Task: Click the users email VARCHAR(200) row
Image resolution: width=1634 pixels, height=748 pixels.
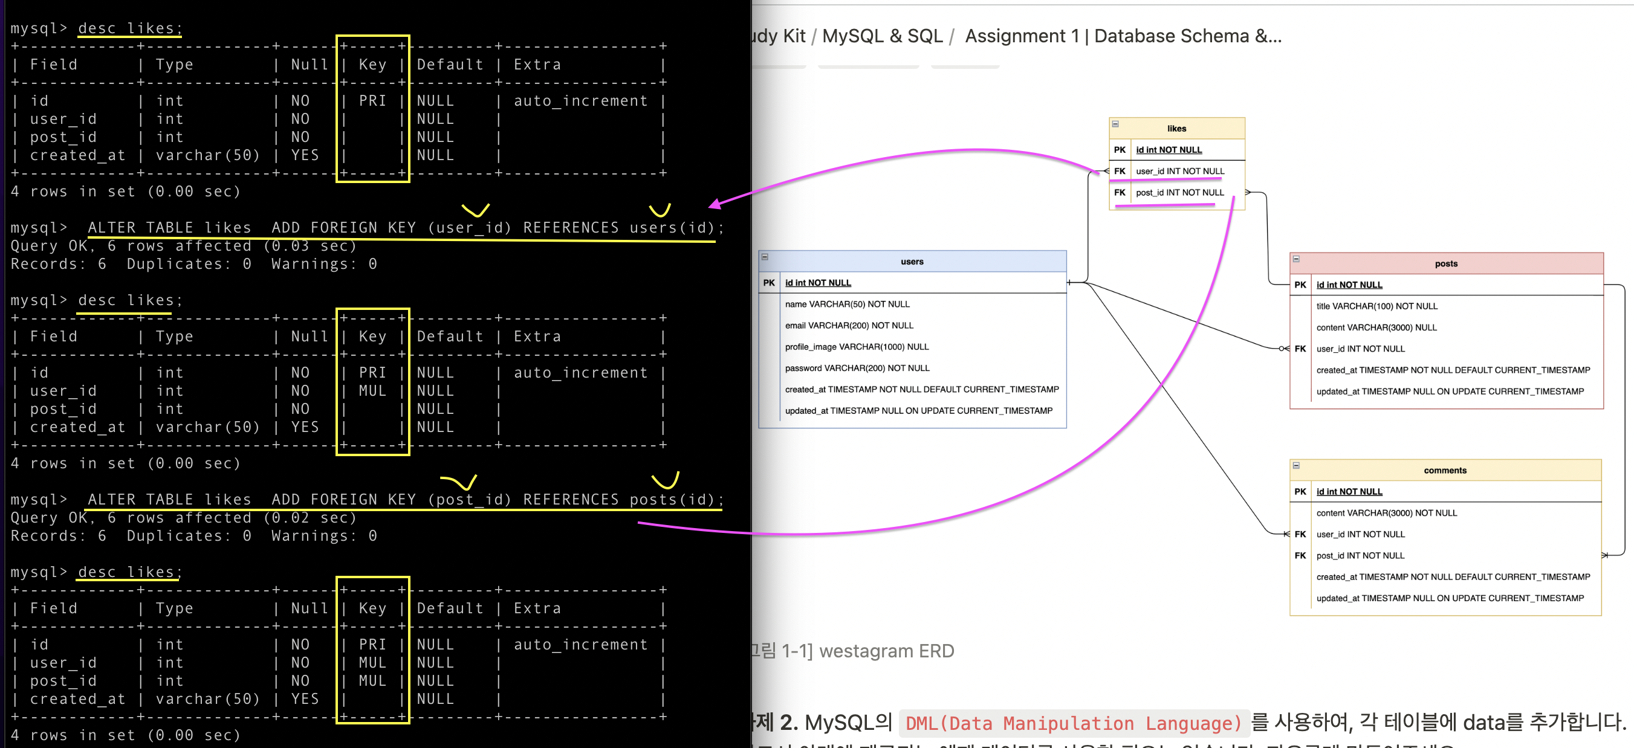Action: pos(849,325)
